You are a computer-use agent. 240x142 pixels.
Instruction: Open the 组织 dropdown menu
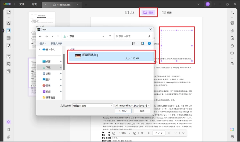click(42, 43)
